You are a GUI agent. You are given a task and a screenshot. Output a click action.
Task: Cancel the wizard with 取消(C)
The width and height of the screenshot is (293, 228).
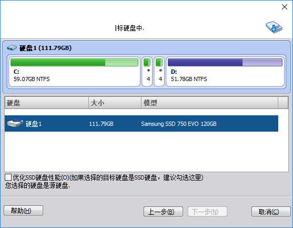271,212
